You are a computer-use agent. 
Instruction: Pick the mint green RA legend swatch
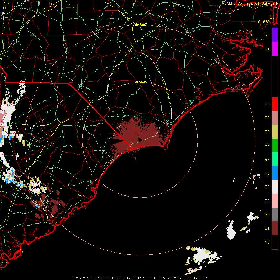(x=275, y=159)
